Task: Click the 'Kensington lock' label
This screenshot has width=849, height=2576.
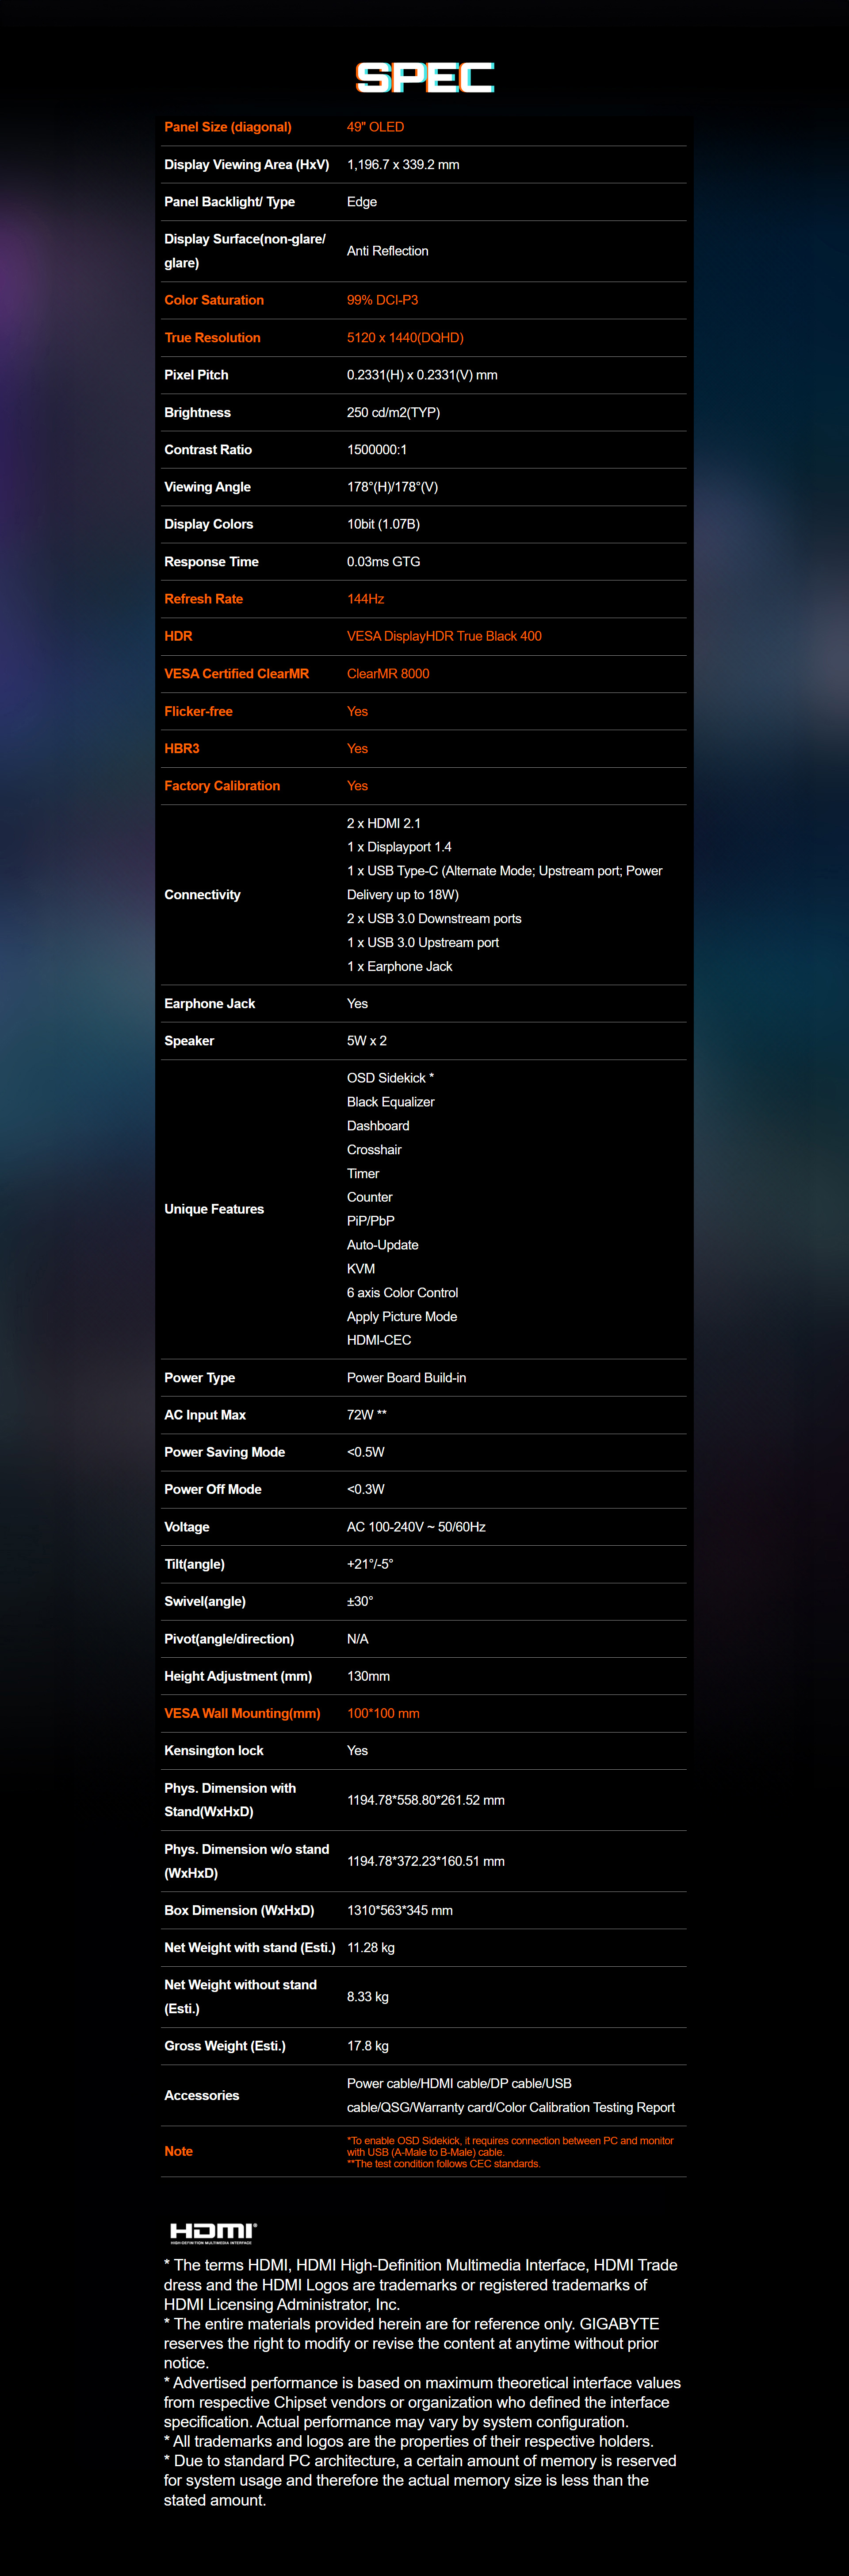Action: [214, 1751]
